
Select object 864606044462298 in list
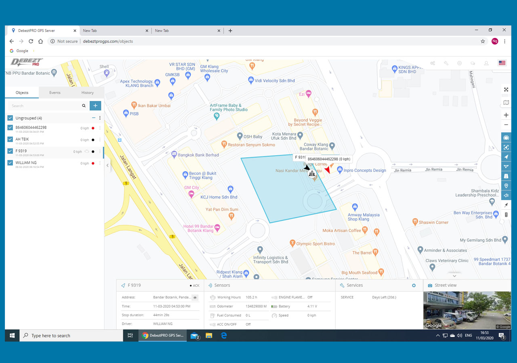pos(55,129)
